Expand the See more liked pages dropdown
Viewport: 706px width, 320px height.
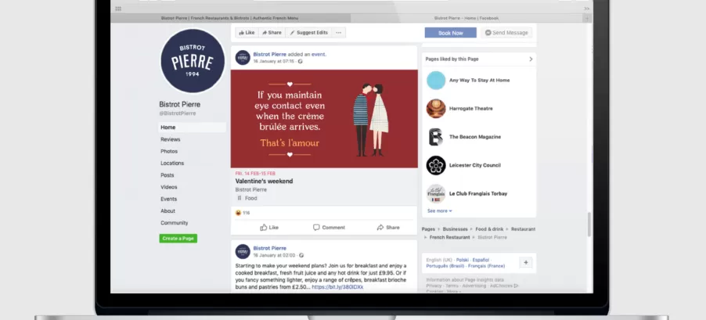point(439,210)
